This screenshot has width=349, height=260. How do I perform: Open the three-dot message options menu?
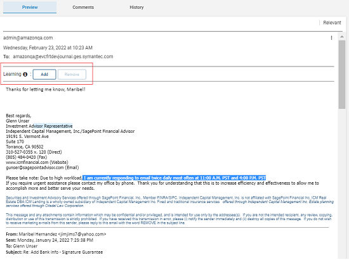[331, 38]
